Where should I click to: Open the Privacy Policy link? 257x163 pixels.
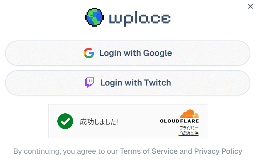coord(218,151)
